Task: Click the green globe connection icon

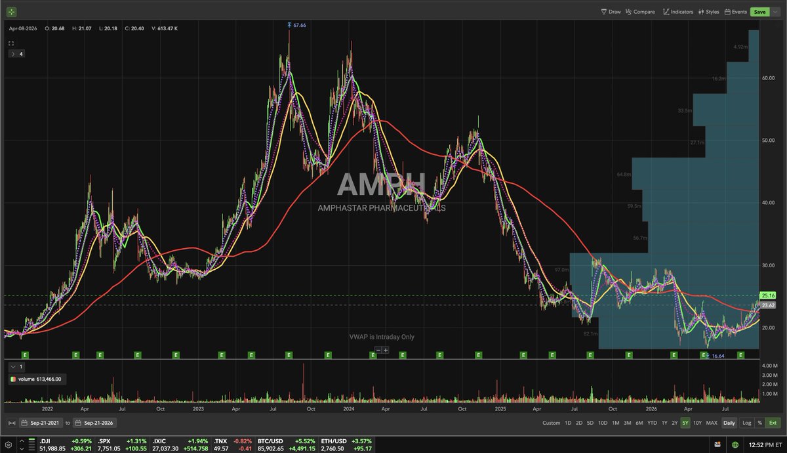Action: click(736, 444)
